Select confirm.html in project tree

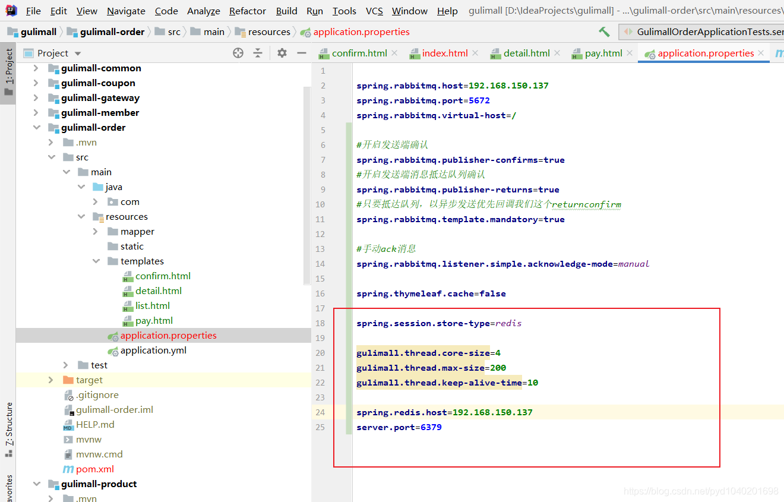point(156,276)
